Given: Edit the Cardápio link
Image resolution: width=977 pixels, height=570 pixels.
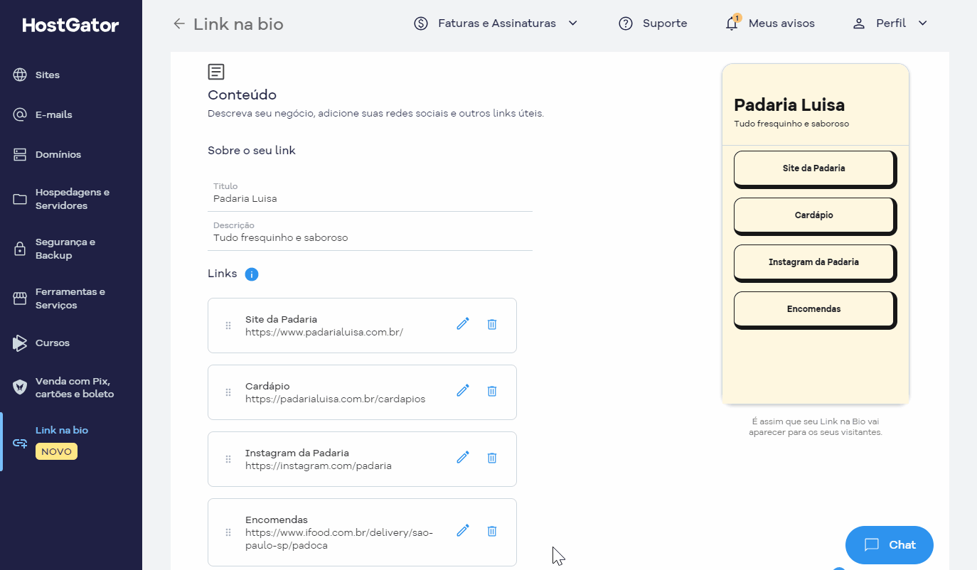Looking at the screenshot, I should point(463,391).
